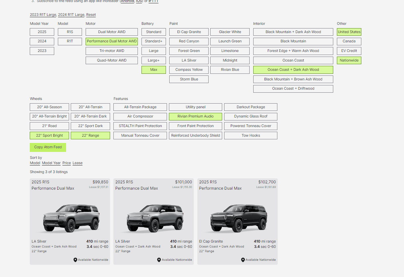Disable Rivian Premium Audio feature filter

(195, 116)
